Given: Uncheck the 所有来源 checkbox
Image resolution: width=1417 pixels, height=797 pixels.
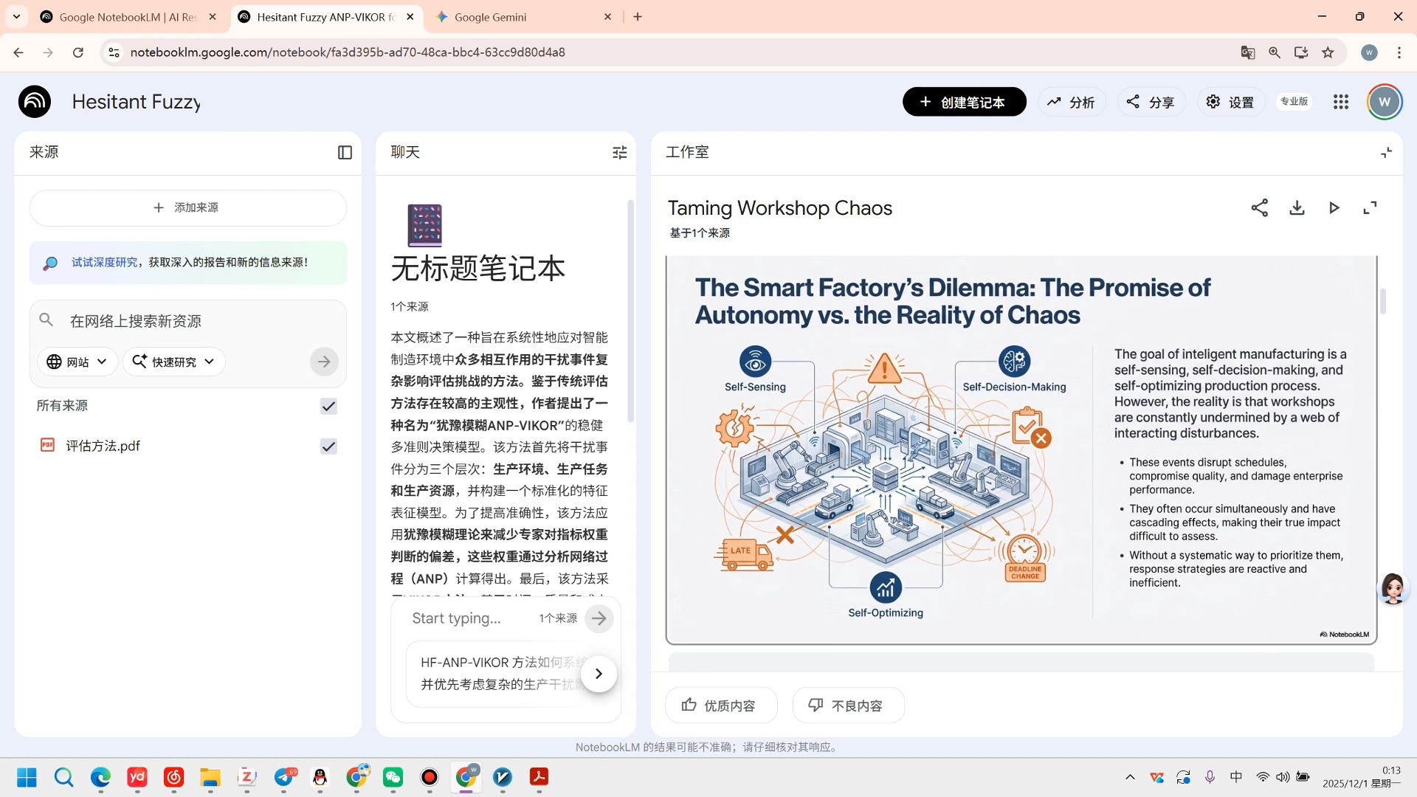Looking at the screenshot, I should (x=328, y=406).
